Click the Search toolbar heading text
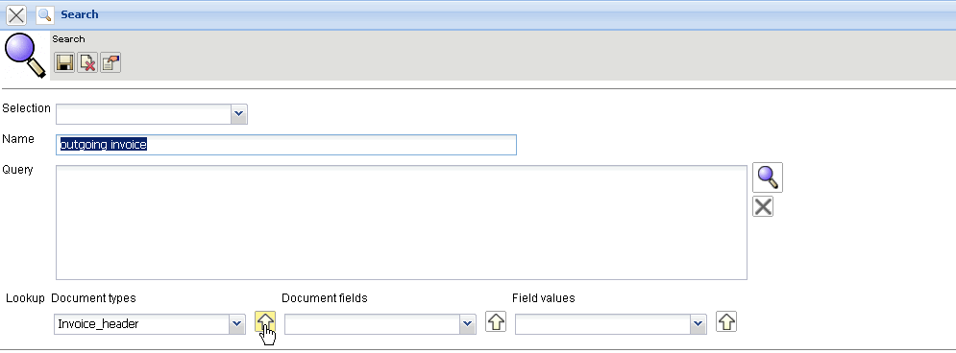956x353 pixels. (68, 39)
